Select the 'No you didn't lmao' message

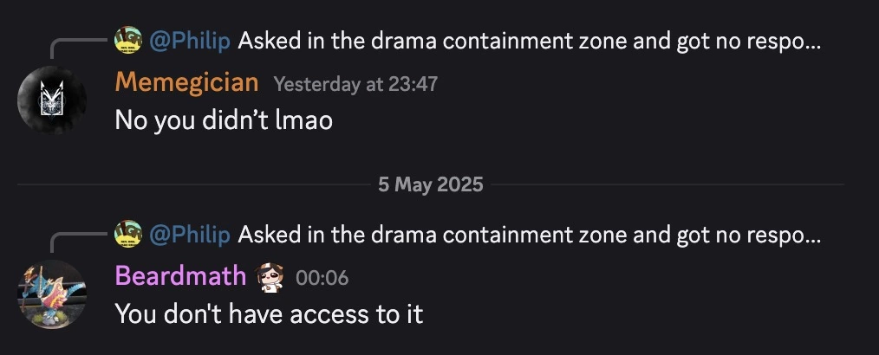224,120
